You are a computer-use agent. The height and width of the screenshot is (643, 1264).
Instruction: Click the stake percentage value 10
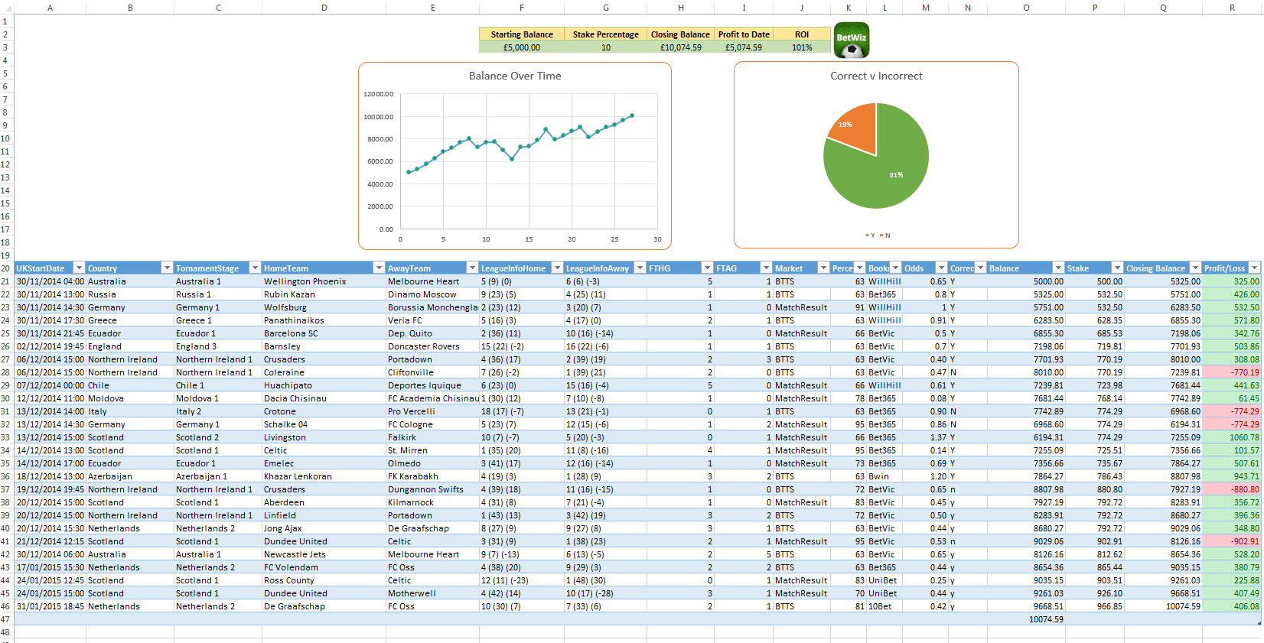606,47
